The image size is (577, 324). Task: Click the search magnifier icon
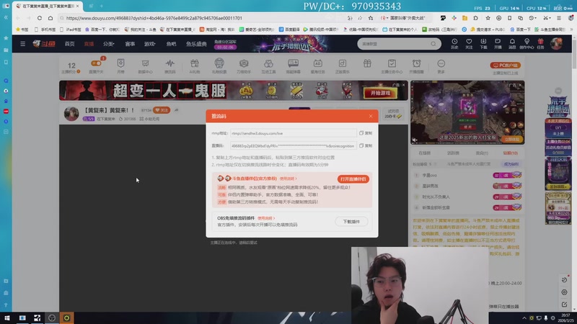[x=433, y=44]
